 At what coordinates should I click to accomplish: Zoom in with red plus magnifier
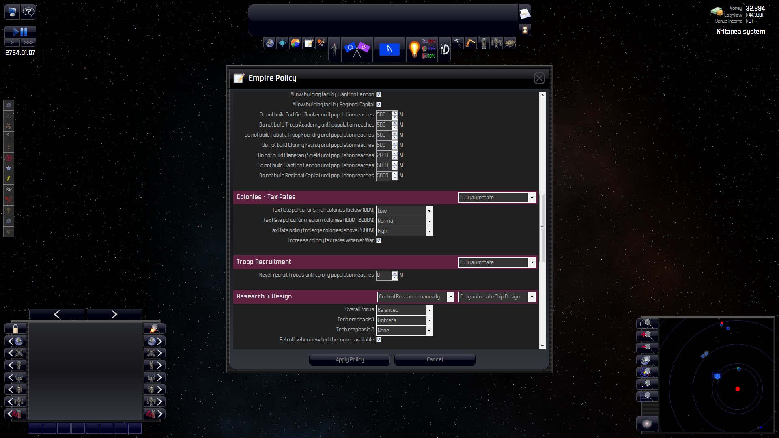[647, 335]
